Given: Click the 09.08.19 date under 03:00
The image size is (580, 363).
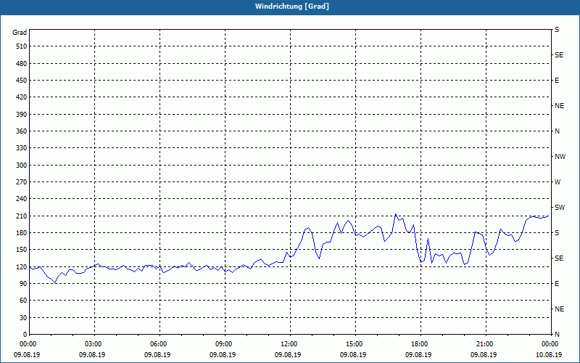Looking at the screenshot, I should point(92,355).
